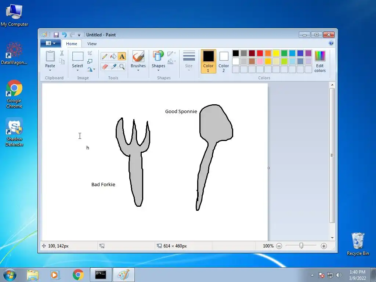Screen dimensions: 376x282
Task: Expand the Paste dropdown arrow
Action: [x=50, y=70]
